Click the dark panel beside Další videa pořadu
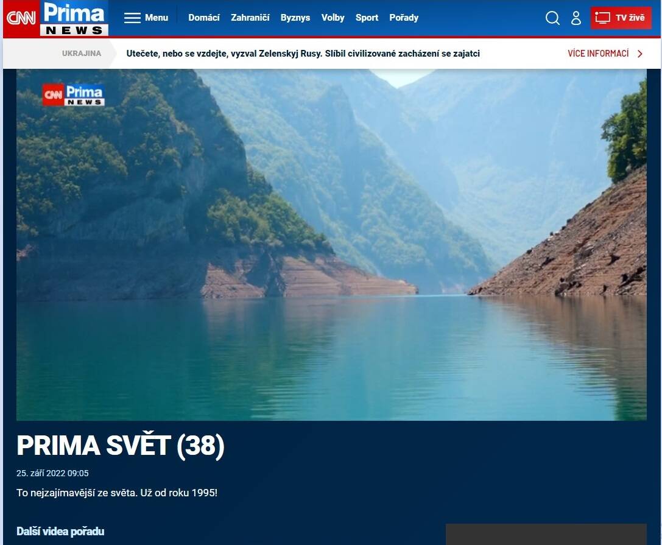This screenshot has width=662, height=545. click(546, 534)
